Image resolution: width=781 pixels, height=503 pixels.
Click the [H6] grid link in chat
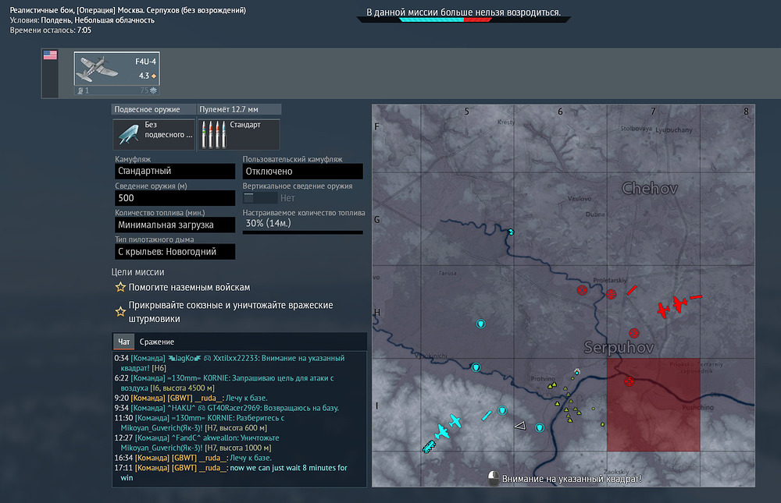[159, 368]
